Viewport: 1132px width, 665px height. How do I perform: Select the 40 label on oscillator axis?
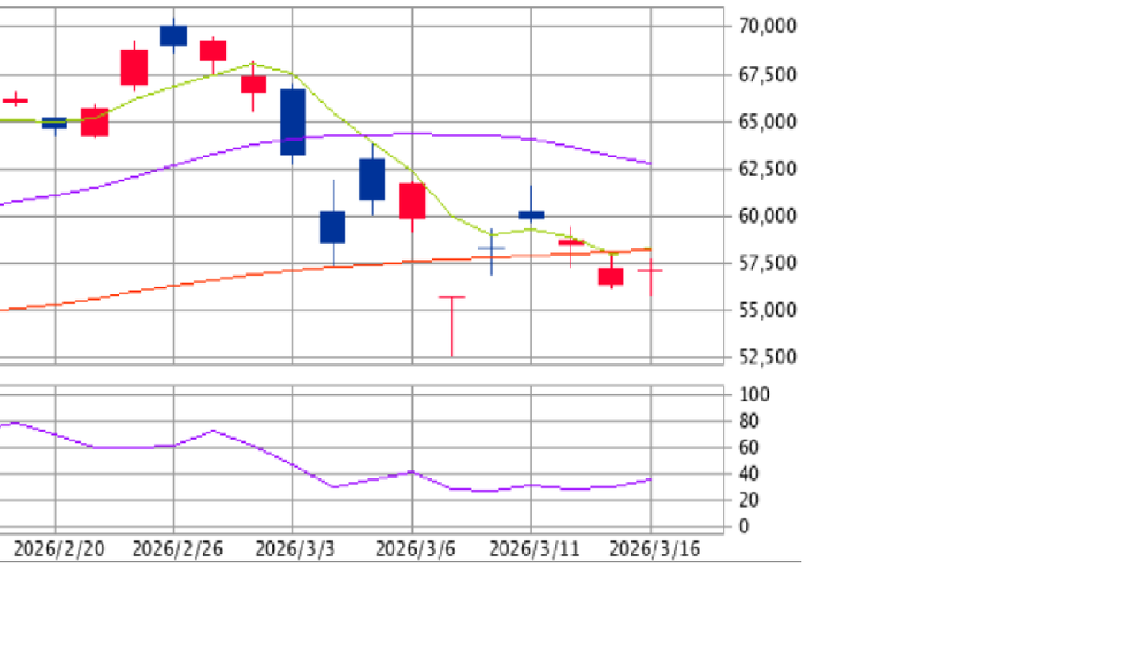(750, 474)
